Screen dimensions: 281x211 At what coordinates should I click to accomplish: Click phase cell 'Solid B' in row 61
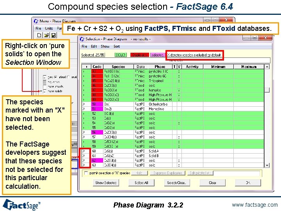(160, 156)
